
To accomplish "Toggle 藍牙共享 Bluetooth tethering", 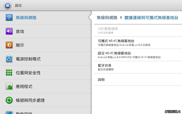I will pos(138,67).
